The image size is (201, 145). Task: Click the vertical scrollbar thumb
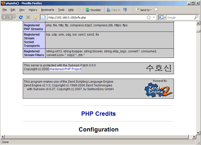pyautogui.click(x=198, y=31)
